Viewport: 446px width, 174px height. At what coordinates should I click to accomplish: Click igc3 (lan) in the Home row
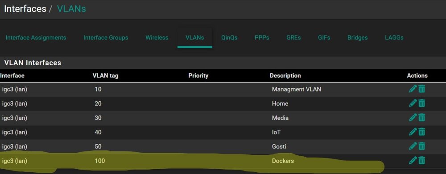click(15, 103)
